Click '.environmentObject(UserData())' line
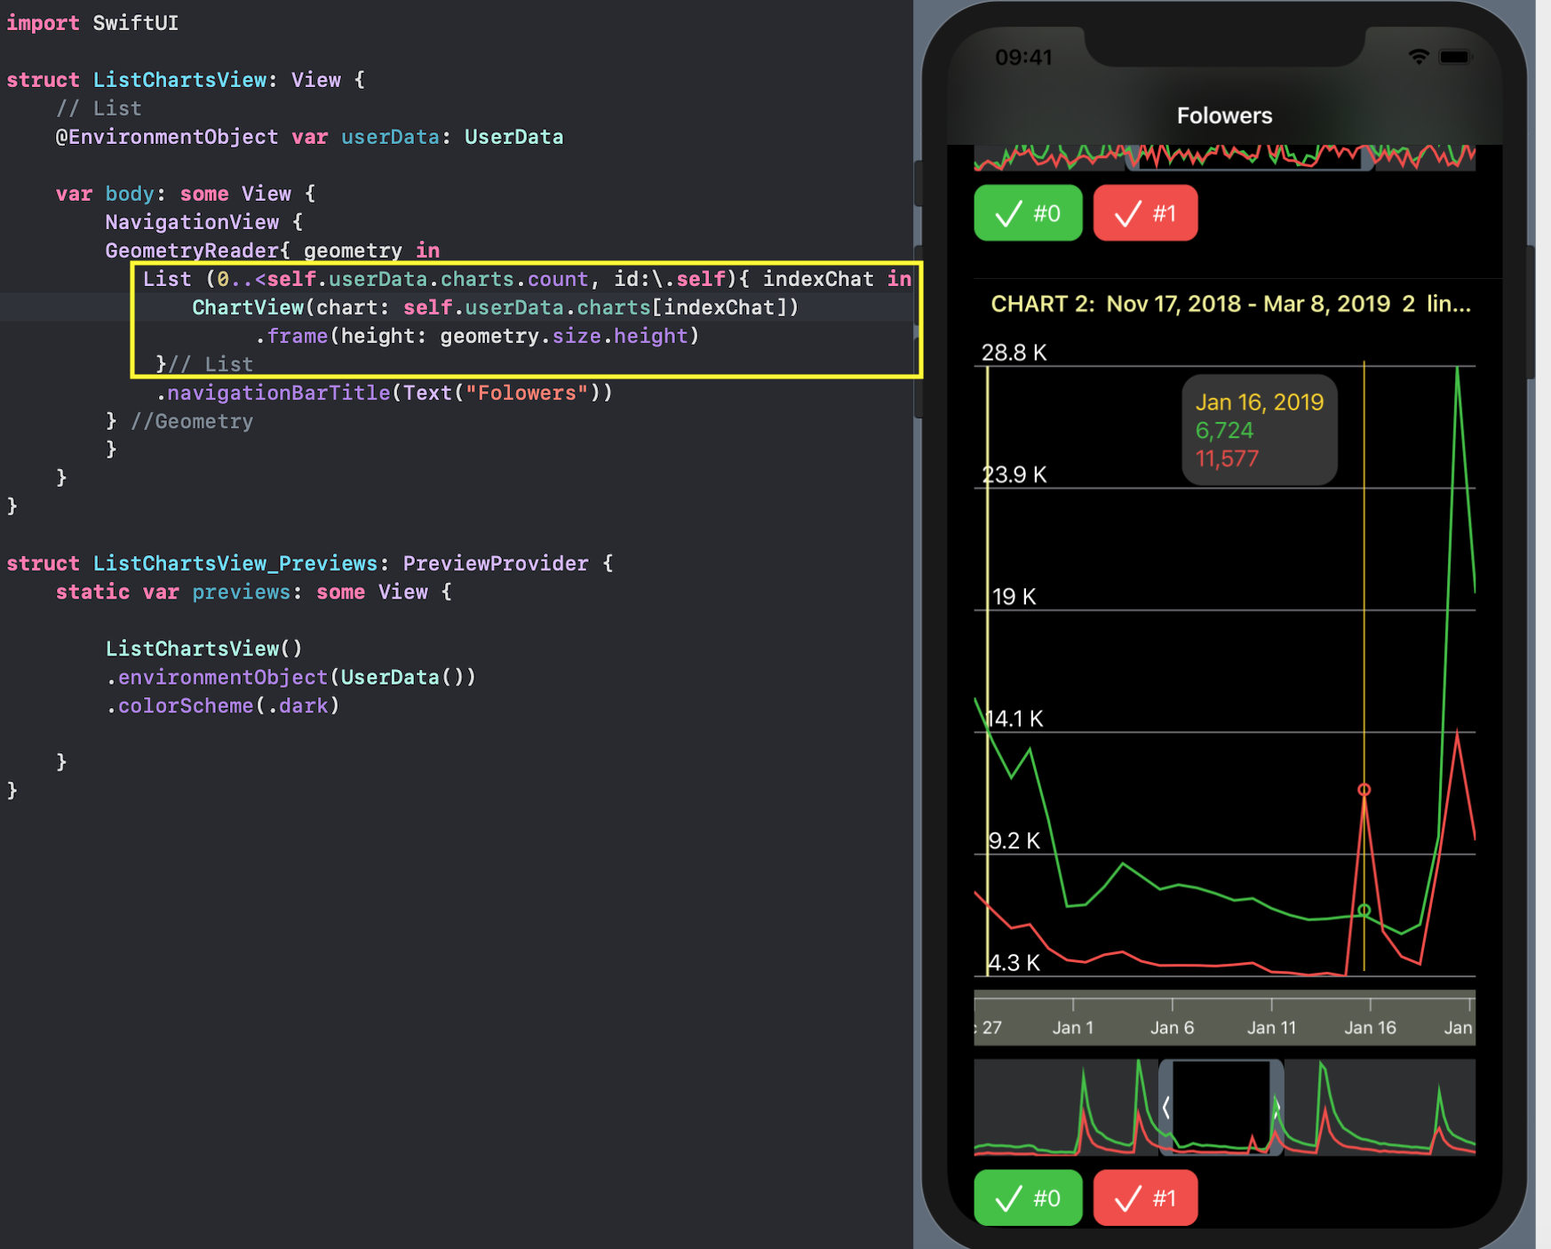This screenshot has height=1249, width=1551. 290,677
